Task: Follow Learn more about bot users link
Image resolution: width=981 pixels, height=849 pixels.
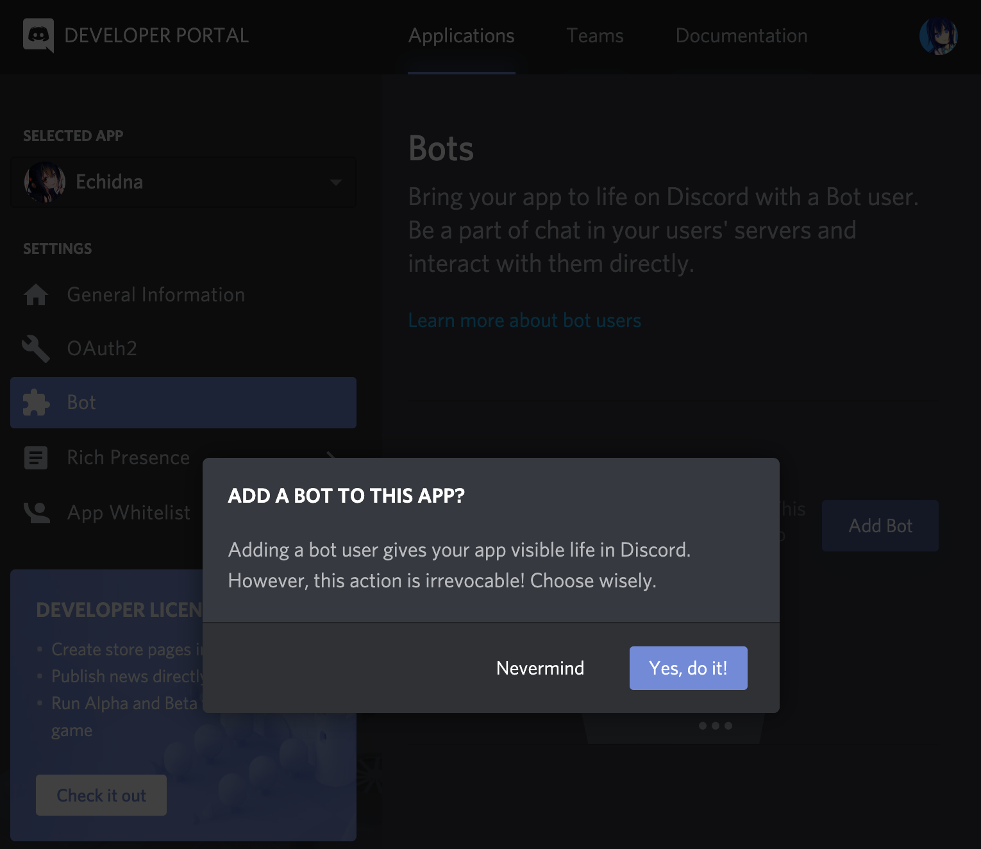Action: (525, 321)
